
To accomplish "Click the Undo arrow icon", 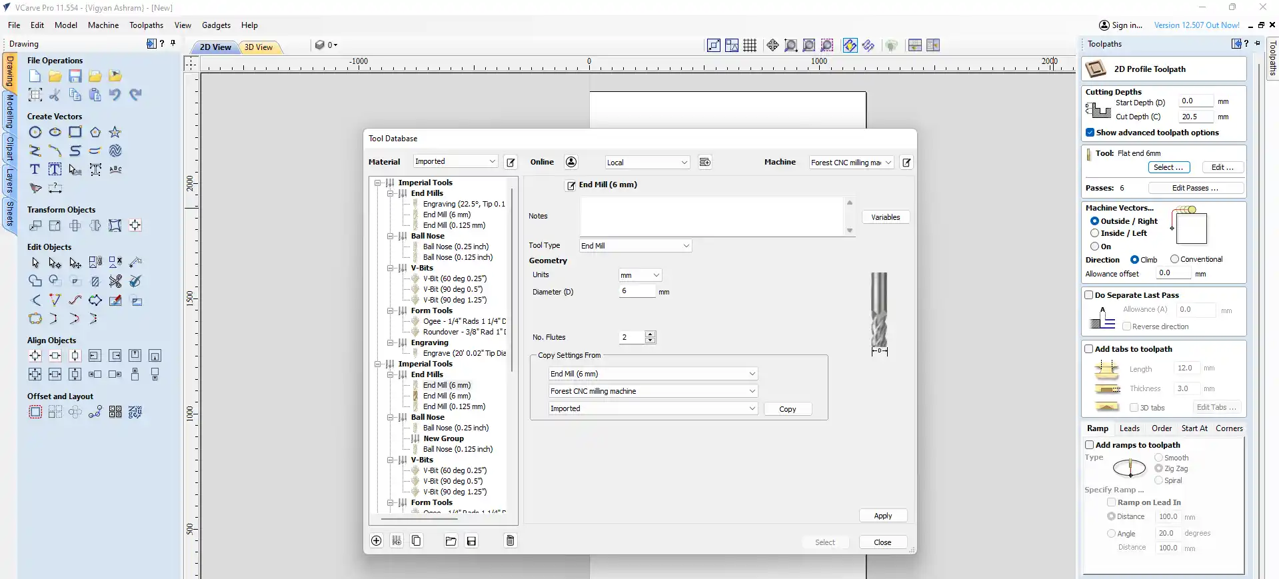I will [x=115, y=95].
